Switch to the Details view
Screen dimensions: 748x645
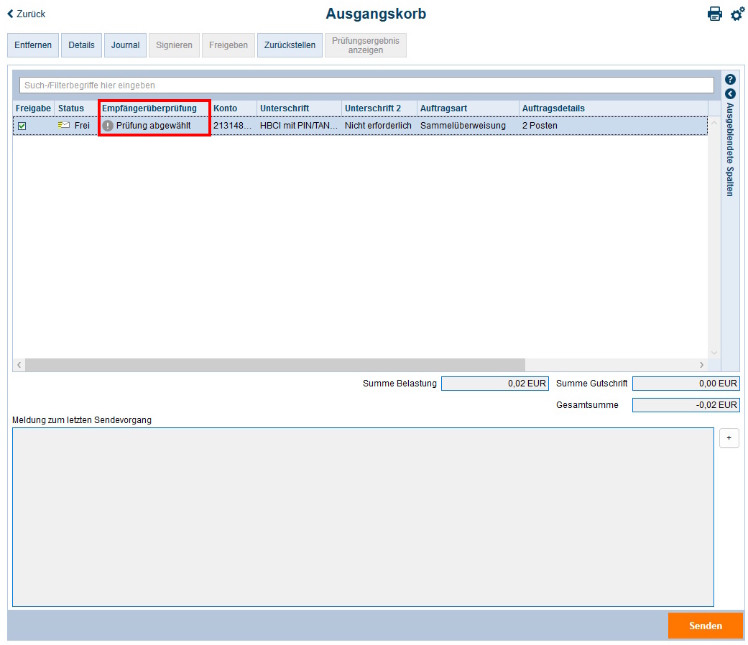click(81, 45)
